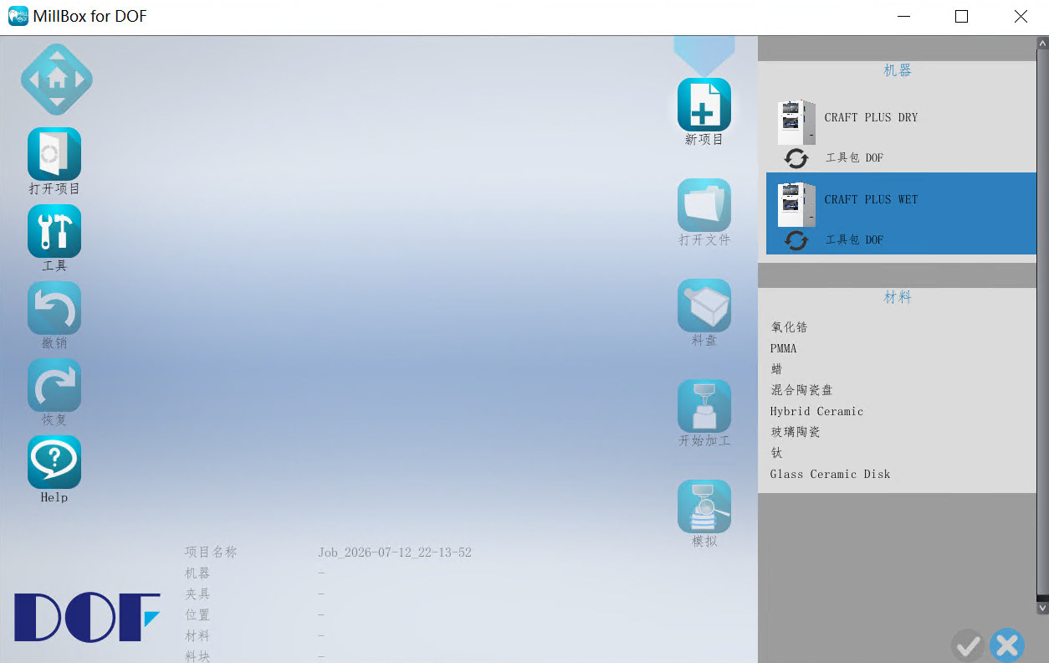The height and width of the screenshot is (663, 1049).
Task: Click CRAFT PLUS WET machine name
Action: [x=871, y=199]
